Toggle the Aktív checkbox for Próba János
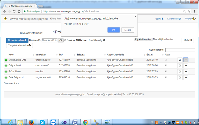 (x=166, y=71)
